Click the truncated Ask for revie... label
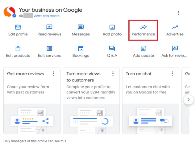Image resolution: width=196 pixels, height=145 pixels. tap(174, 55)
